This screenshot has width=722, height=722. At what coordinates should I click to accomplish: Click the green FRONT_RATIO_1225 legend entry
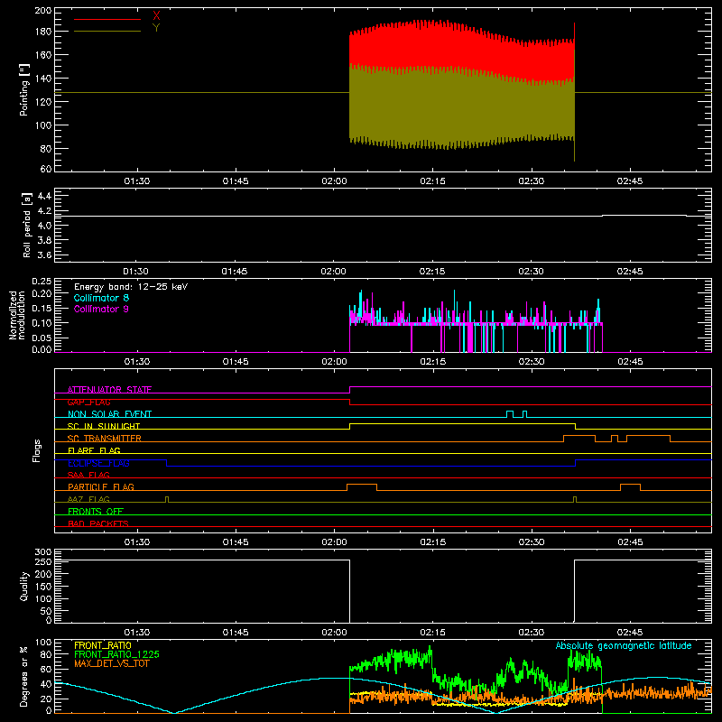(x=116, y=654)
